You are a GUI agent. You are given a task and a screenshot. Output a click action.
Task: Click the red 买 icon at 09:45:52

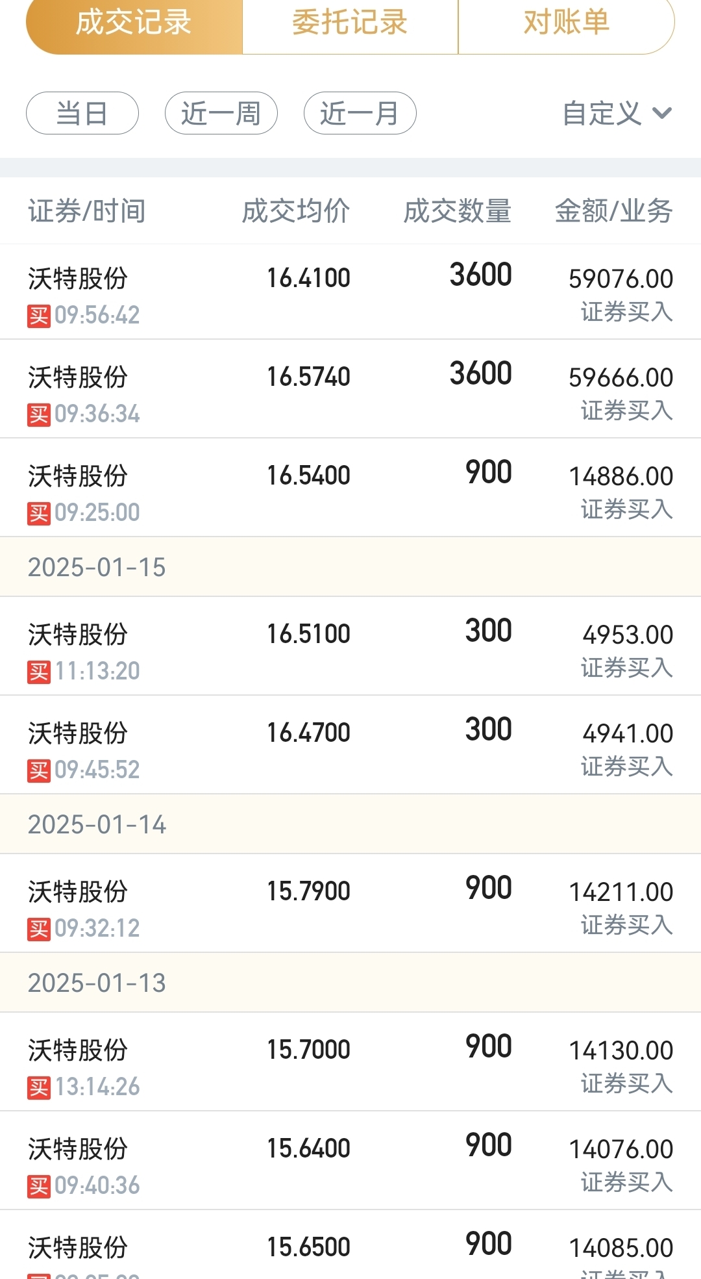point(39,771)
